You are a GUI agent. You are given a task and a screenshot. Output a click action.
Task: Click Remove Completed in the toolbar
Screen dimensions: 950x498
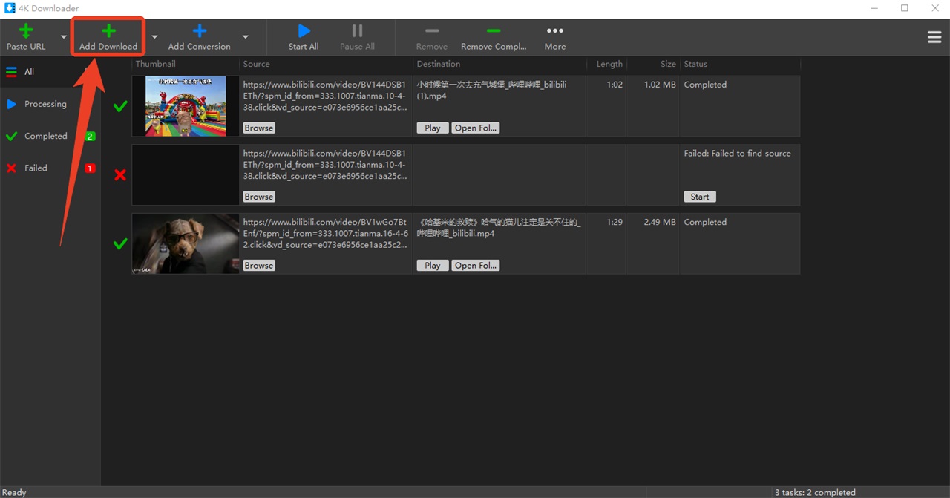click(494, 37)
